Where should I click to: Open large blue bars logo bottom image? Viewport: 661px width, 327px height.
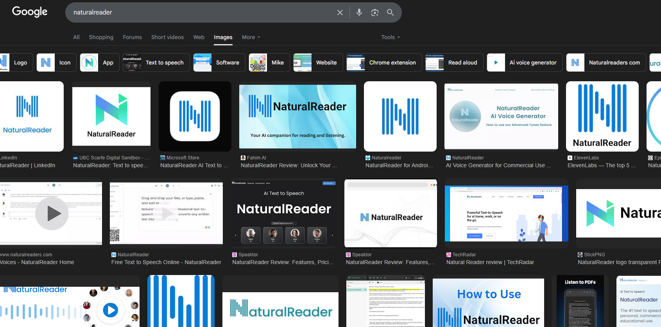(x=181, y=301)
